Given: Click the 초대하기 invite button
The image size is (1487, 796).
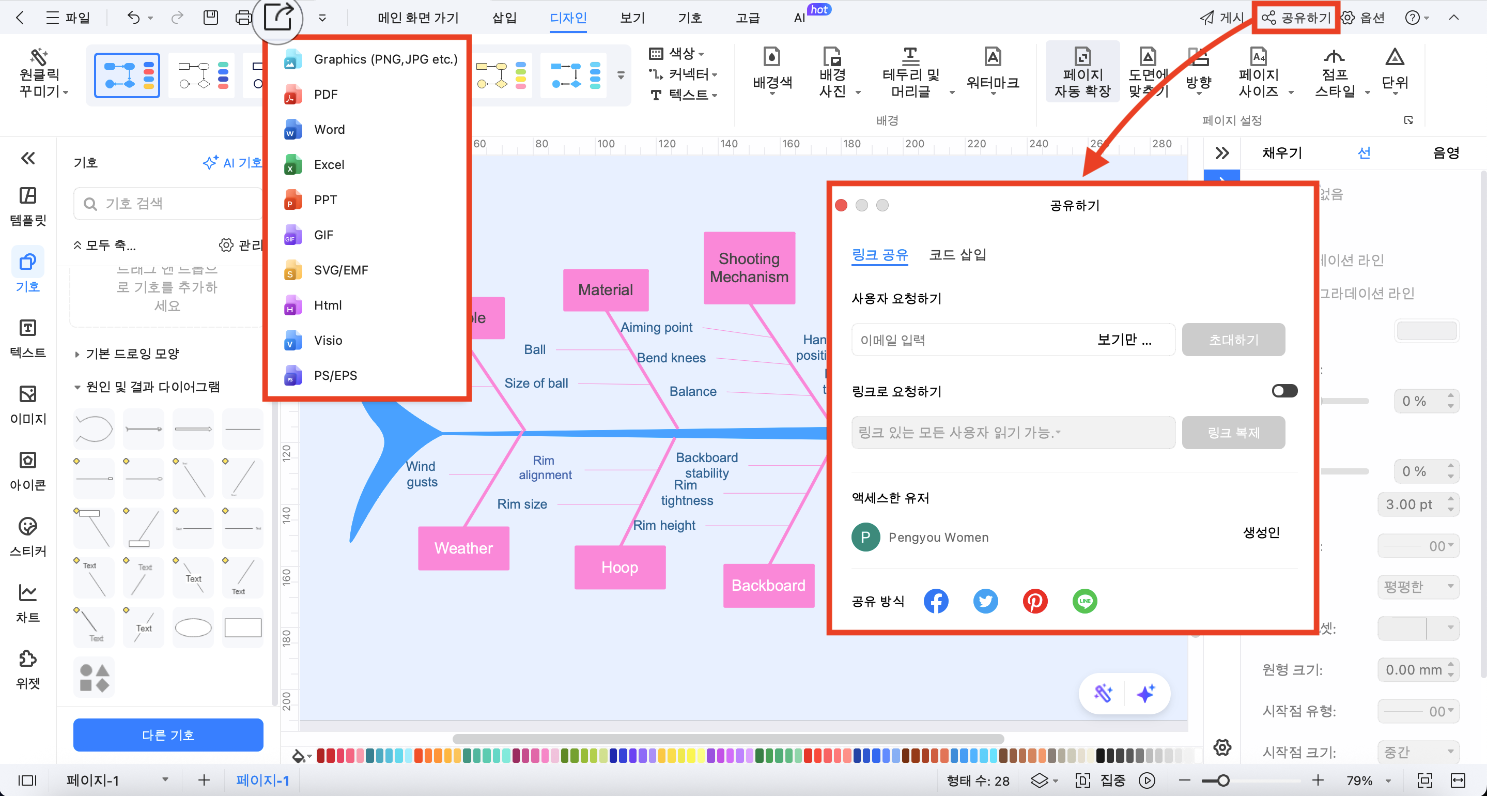Looking at the screenshot, I should point(1233,340).
